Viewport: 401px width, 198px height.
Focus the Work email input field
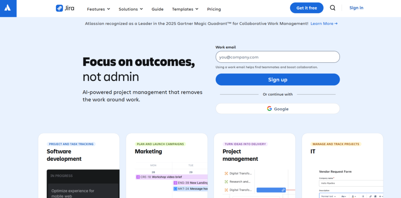pyautogui.click(x=278, y=57)
